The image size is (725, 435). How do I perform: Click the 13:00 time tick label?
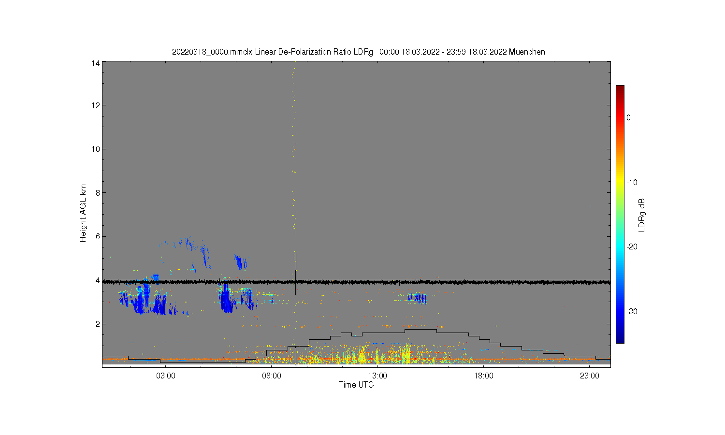click(x=377, y=376)
